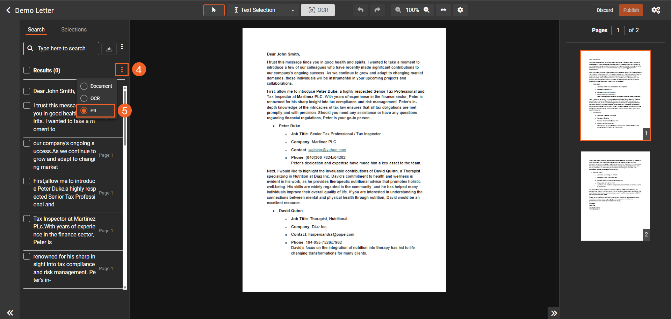Undo the last action
The width and height of the screenshot is (671, 319).
[x=360, y=10]
